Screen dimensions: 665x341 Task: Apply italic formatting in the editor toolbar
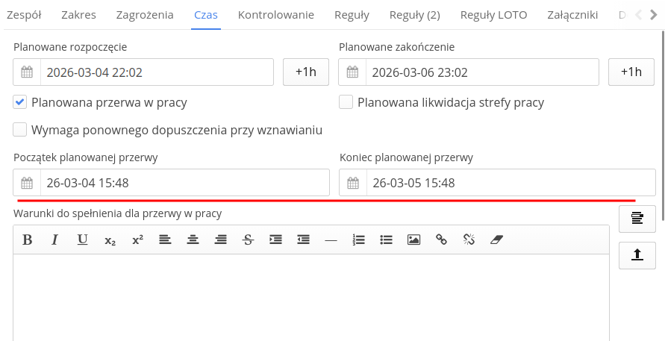point(54,240)
